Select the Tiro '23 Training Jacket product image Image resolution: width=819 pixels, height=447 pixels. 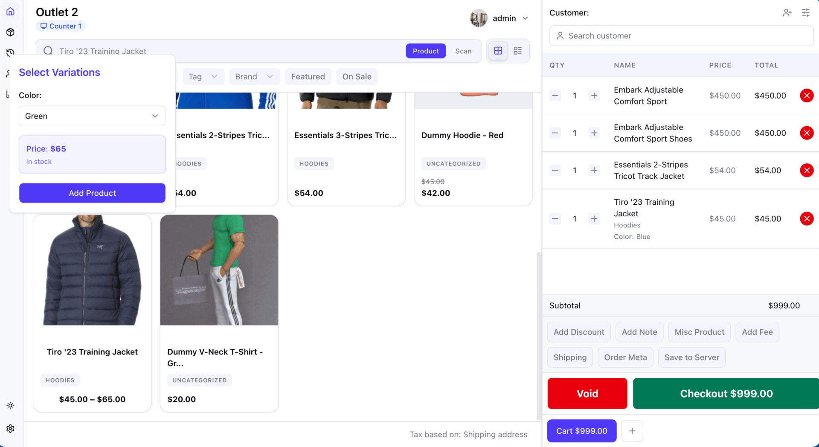tap(92, 270)
